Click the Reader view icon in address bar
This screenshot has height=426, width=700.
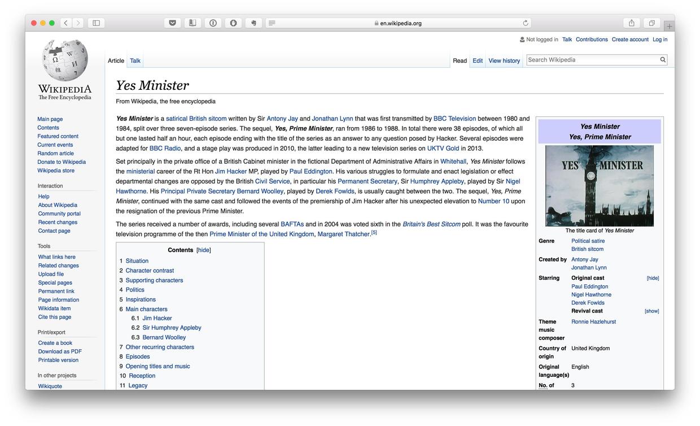(x=272, y=23)
